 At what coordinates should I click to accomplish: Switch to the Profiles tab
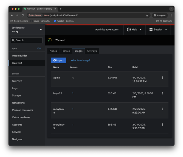(66, 51)
